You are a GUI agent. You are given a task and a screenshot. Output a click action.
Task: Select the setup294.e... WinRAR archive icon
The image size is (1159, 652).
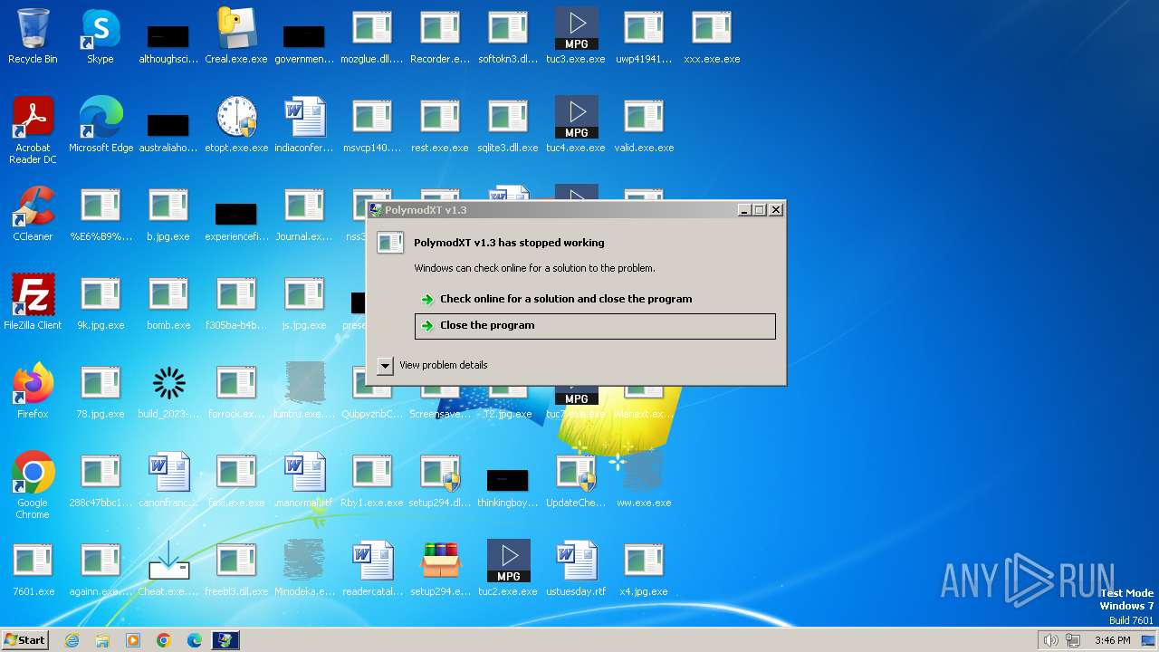(x=440, y=569)
